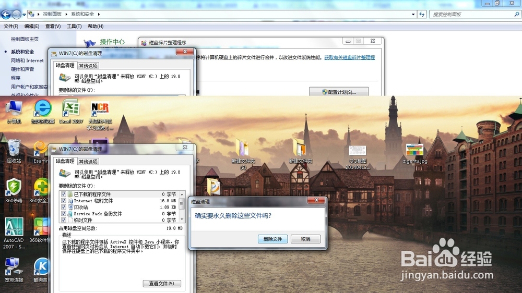This screenshot has height=293, width=522.
Task: Open the 工具(T) menu
Action: pos(74,26)
